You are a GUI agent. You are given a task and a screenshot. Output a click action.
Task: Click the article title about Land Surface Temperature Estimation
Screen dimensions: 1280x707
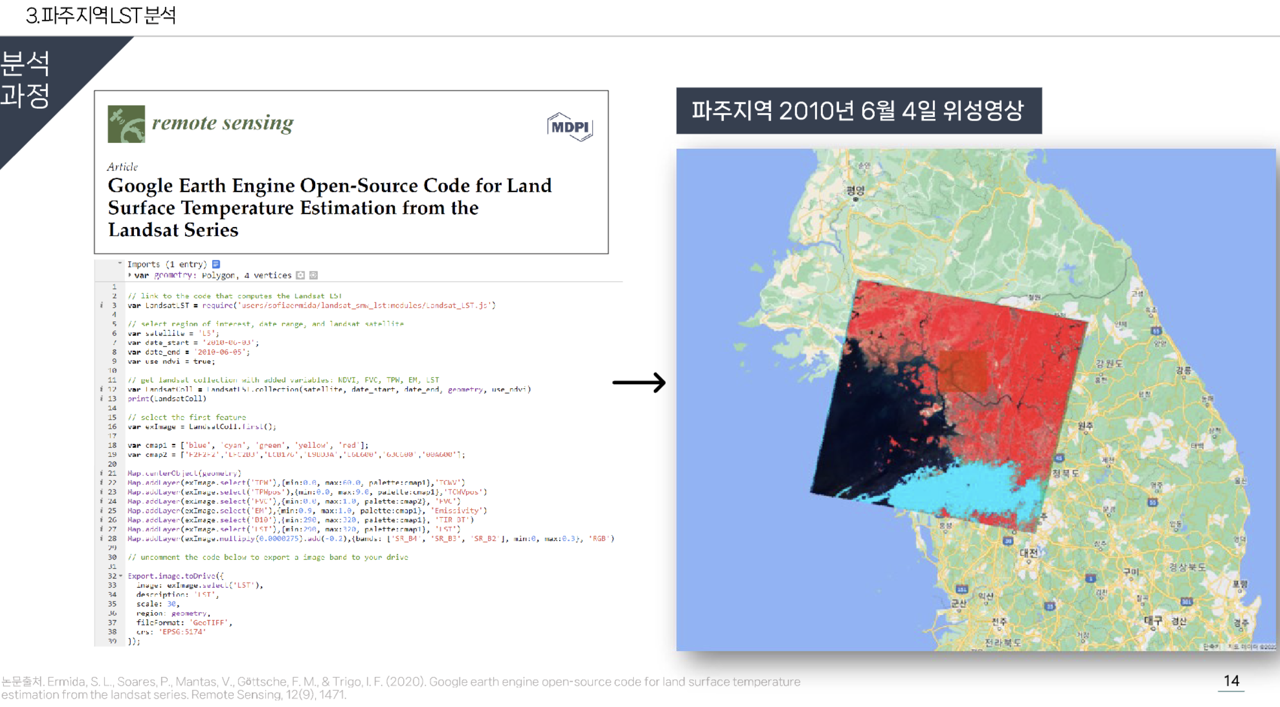(330, 207)
